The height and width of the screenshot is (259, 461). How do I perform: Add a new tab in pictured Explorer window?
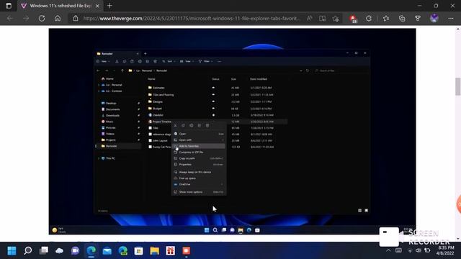tap(146, 54)
